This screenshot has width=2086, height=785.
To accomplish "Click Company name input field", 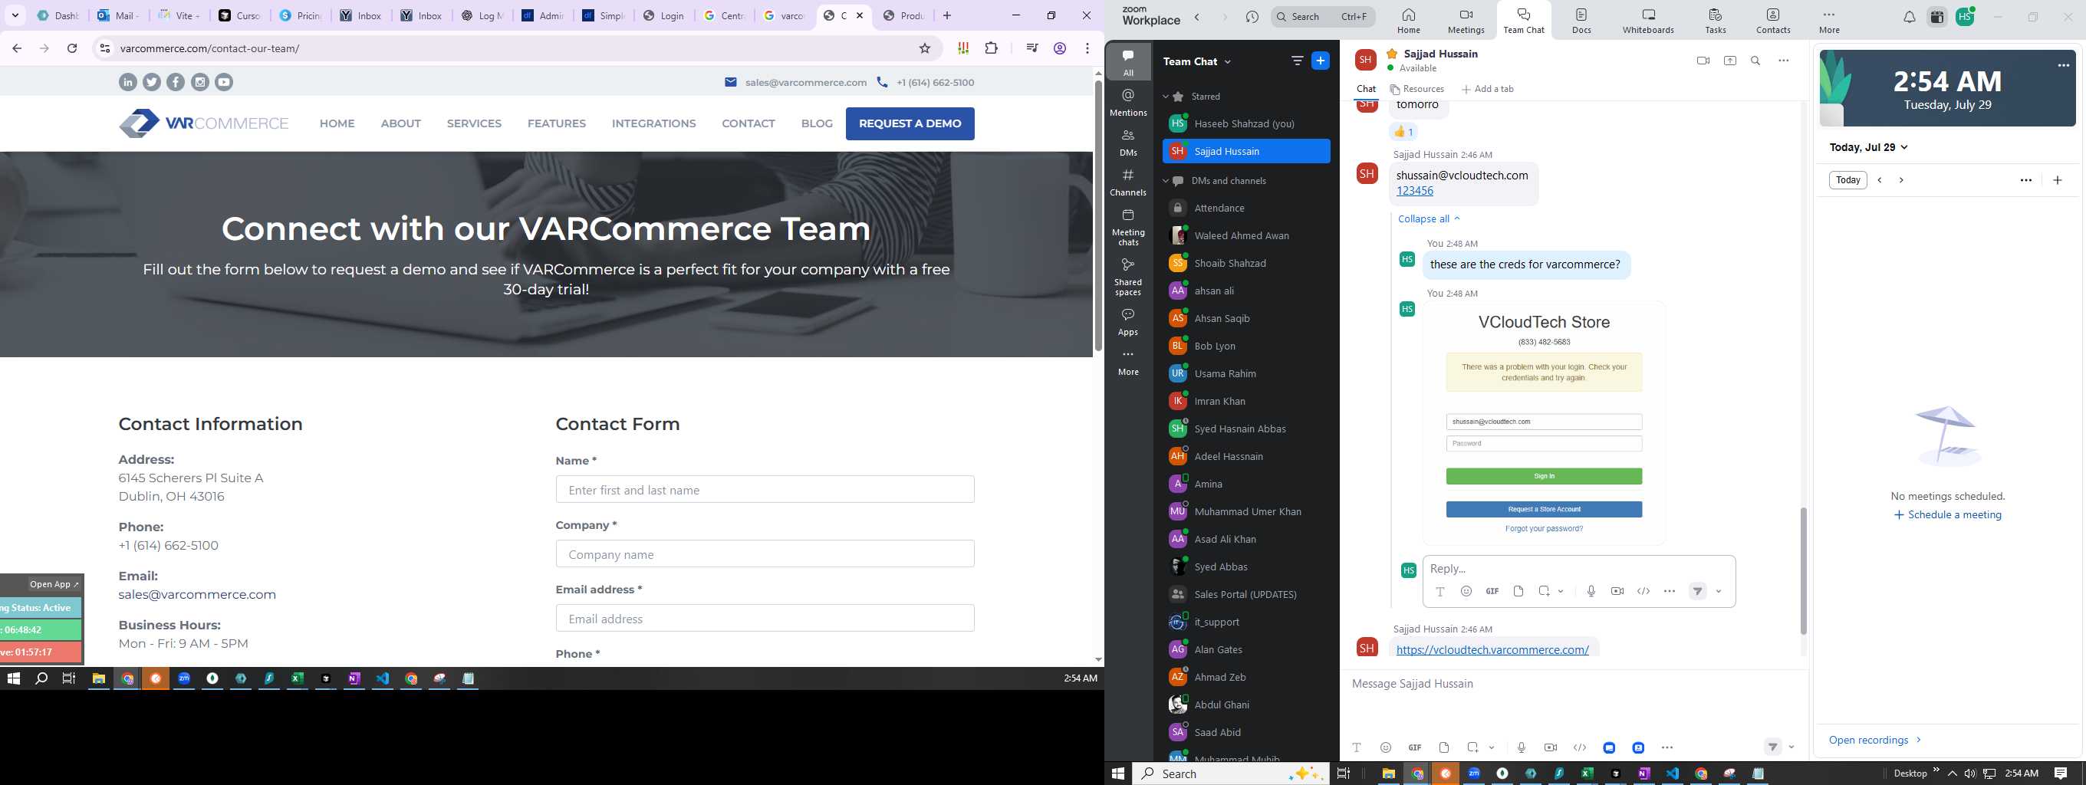I will [765, 554].
